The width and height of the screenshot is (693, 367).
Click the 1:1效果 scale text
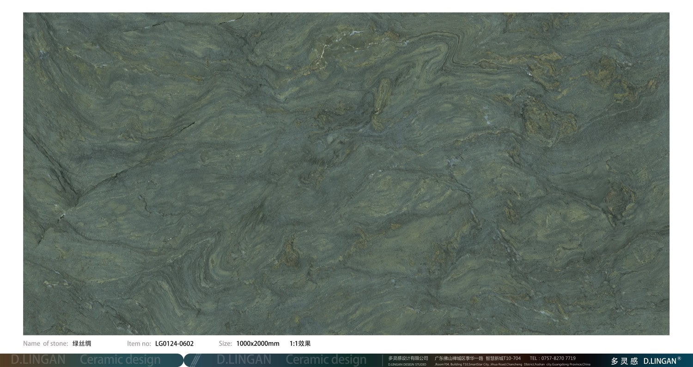click(x=300, y=343)
